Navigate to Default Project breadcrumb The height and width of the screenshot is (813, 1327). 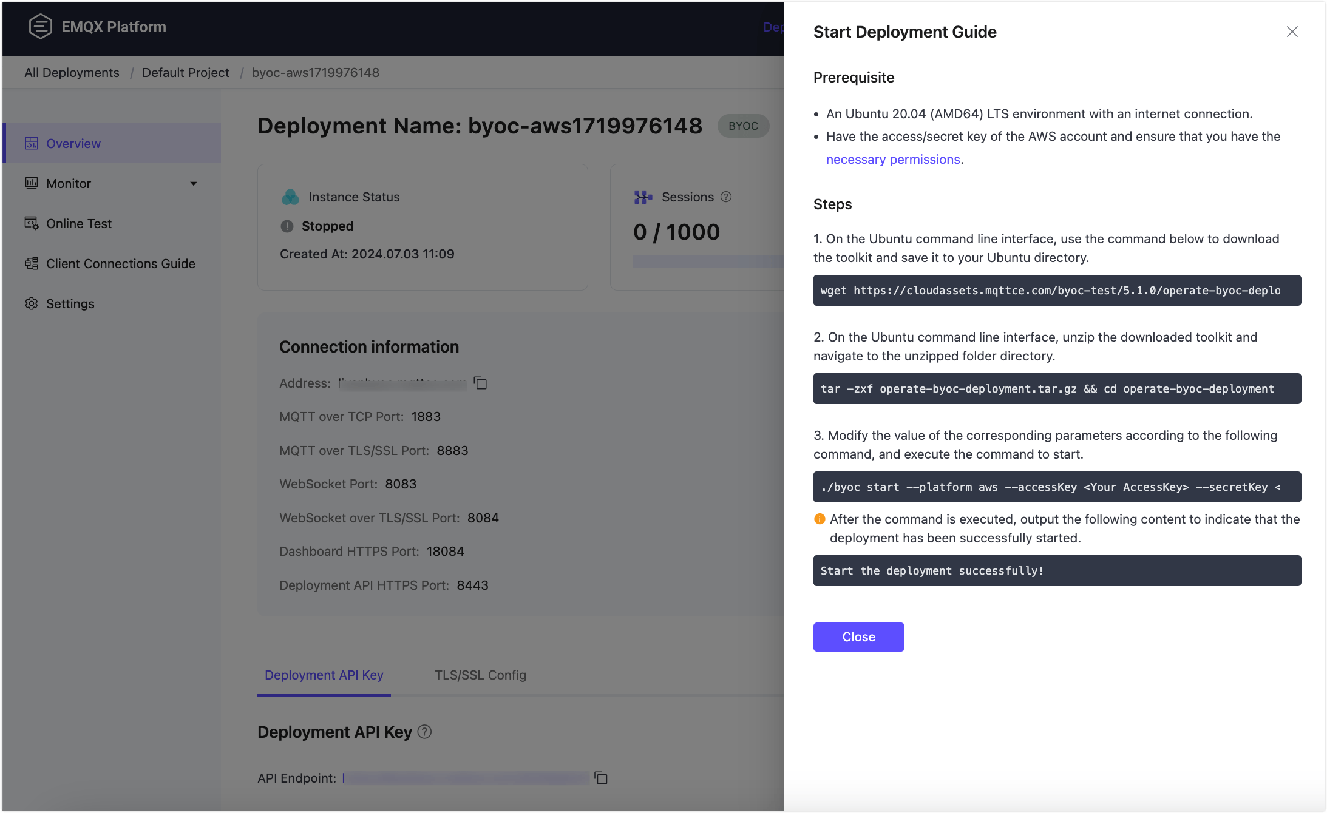[x=185, y=72]
